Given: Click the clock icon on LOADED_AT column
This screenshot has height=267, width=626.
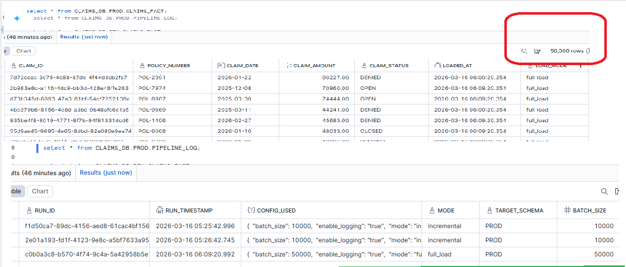Looking at the screenshot, I should point(437,66).
